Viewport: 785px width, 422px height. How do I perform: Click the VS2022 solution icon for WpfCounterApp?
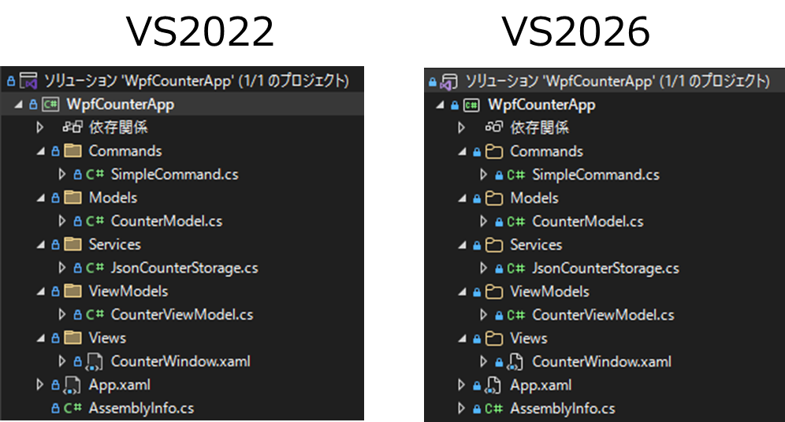pos(28,80)
